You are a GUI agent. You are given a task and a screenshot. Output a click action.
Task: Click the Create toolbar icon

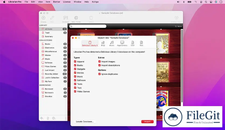click(43, 19)
